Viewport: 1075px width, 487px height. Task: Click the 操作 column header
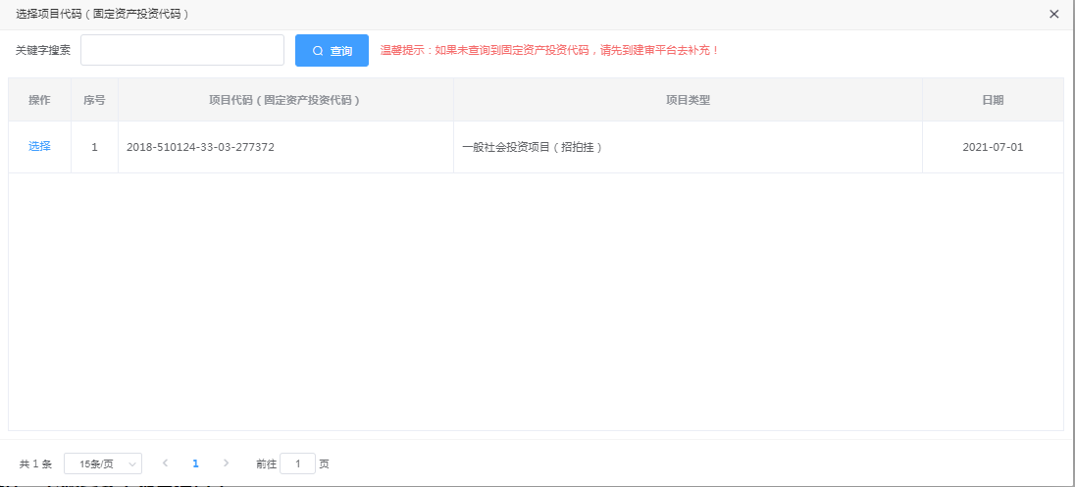pyautogui.click(x=40, y=100)
